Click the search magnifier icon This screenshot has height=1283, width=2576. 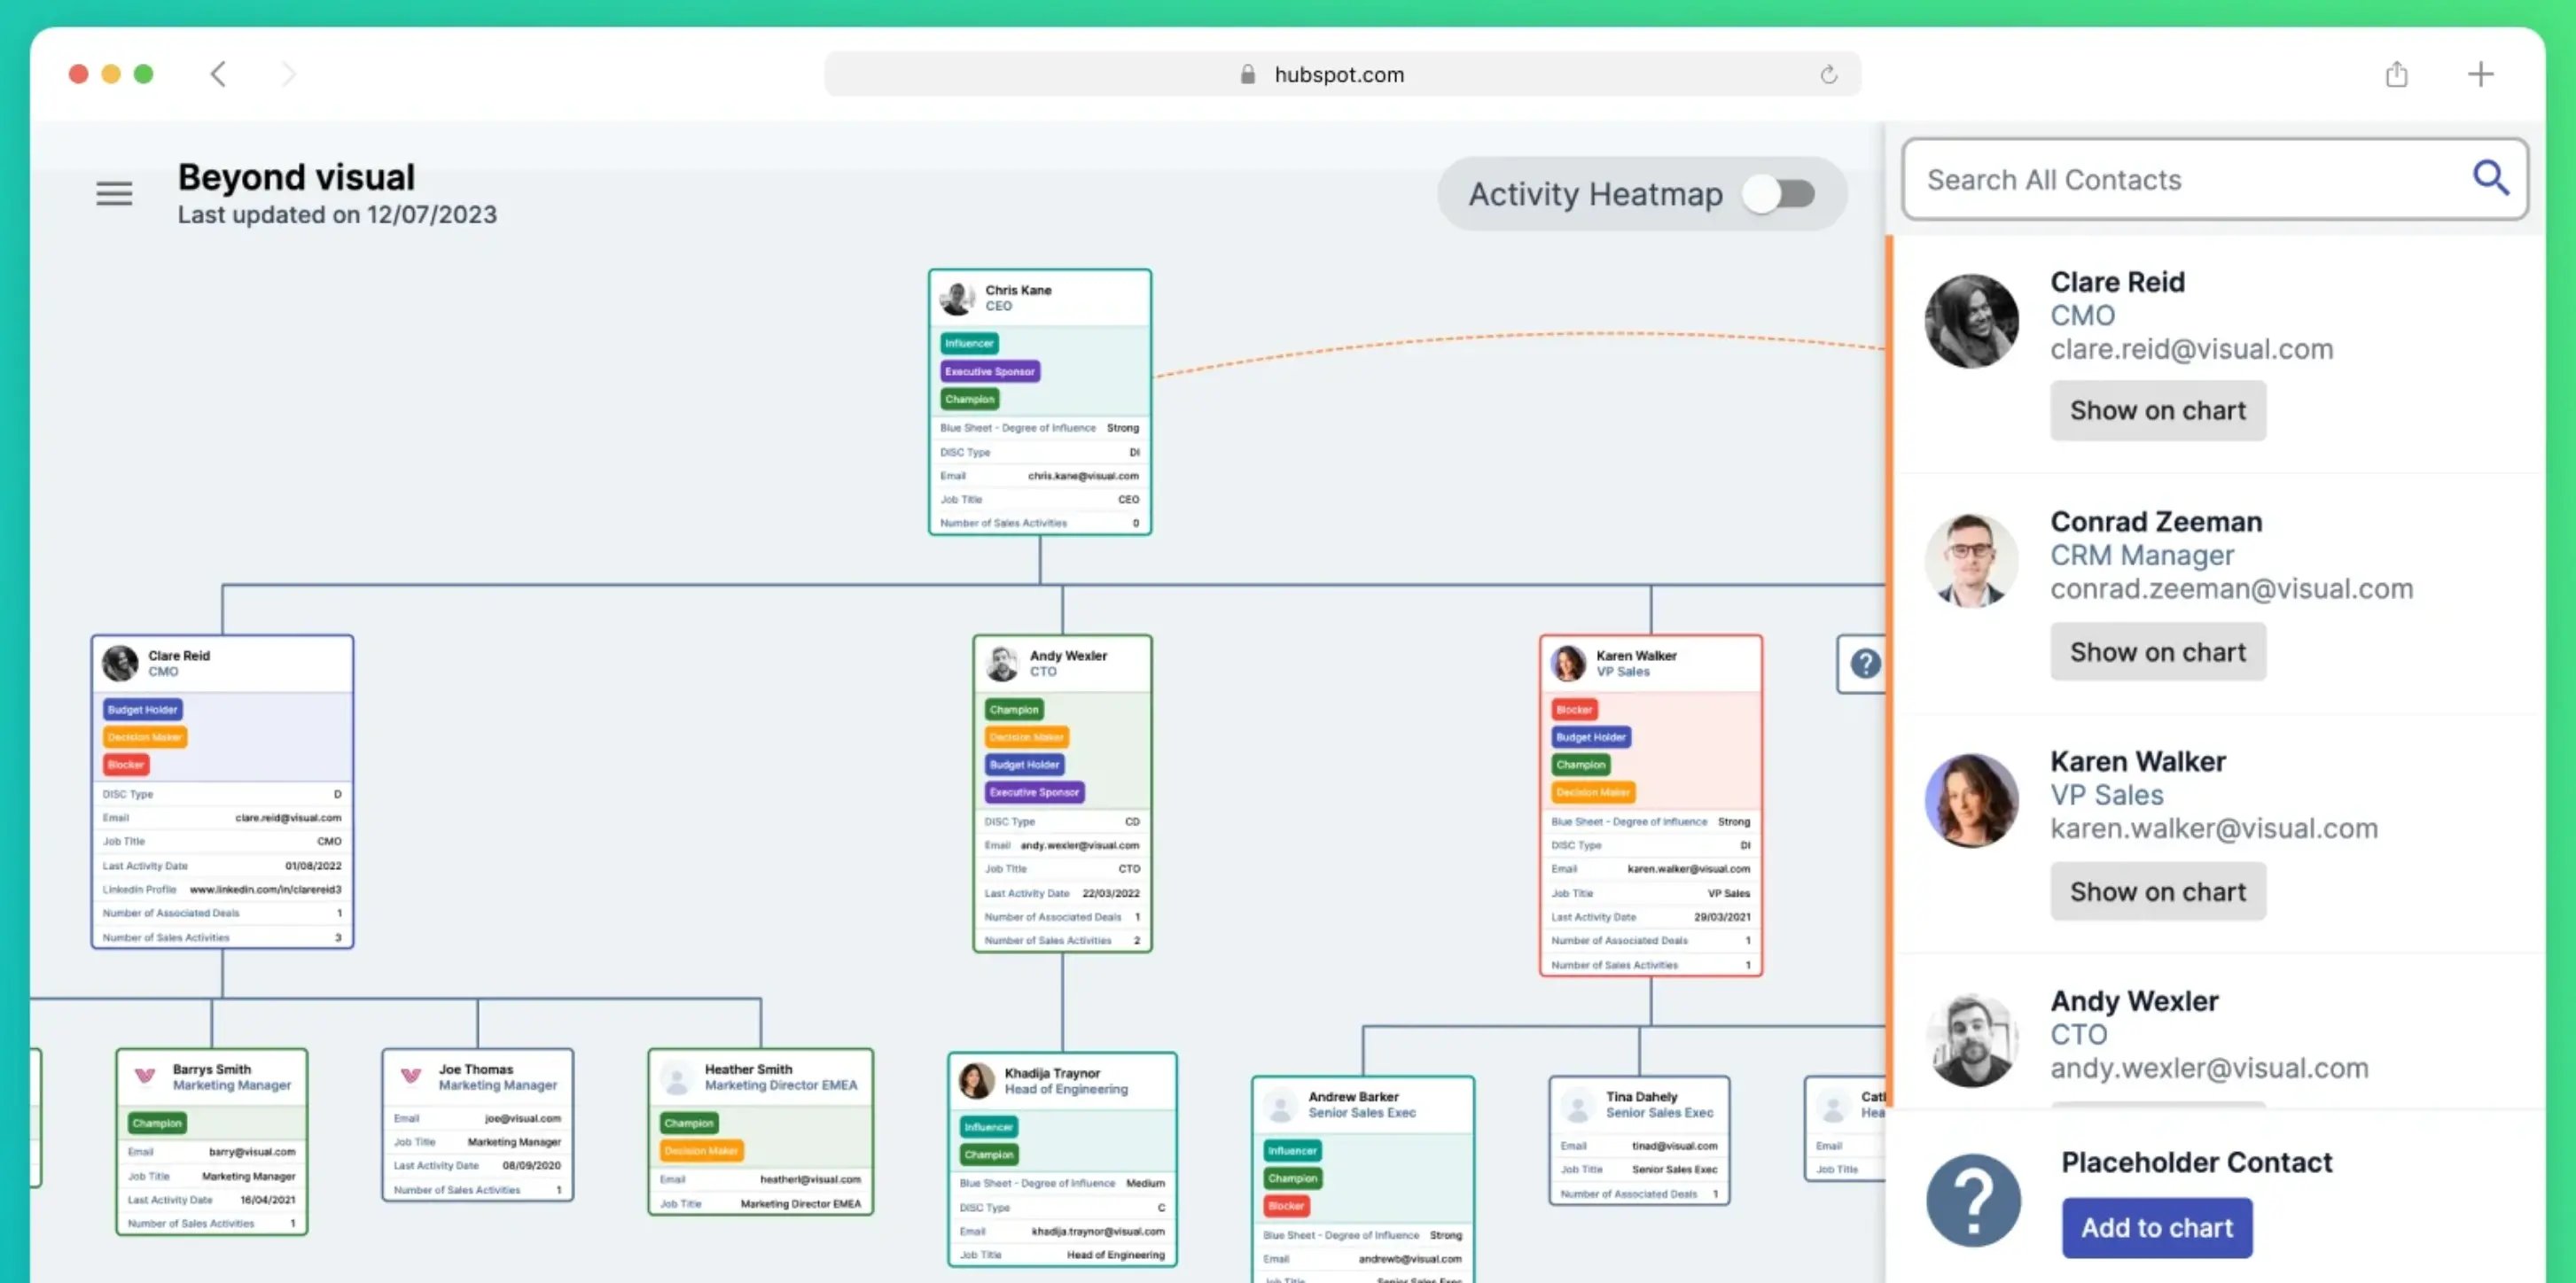2489,178
